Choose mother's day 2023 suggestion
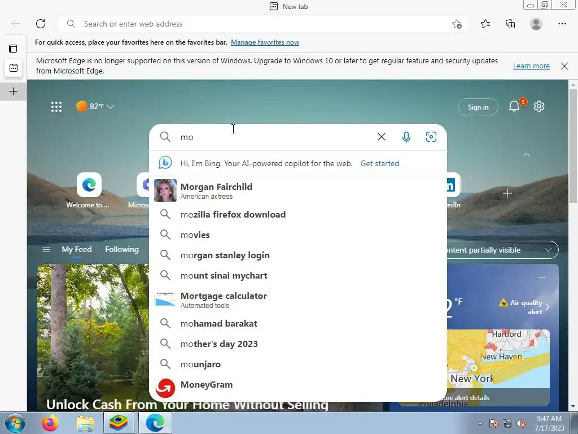578x434 pixels. coord(298,344)
